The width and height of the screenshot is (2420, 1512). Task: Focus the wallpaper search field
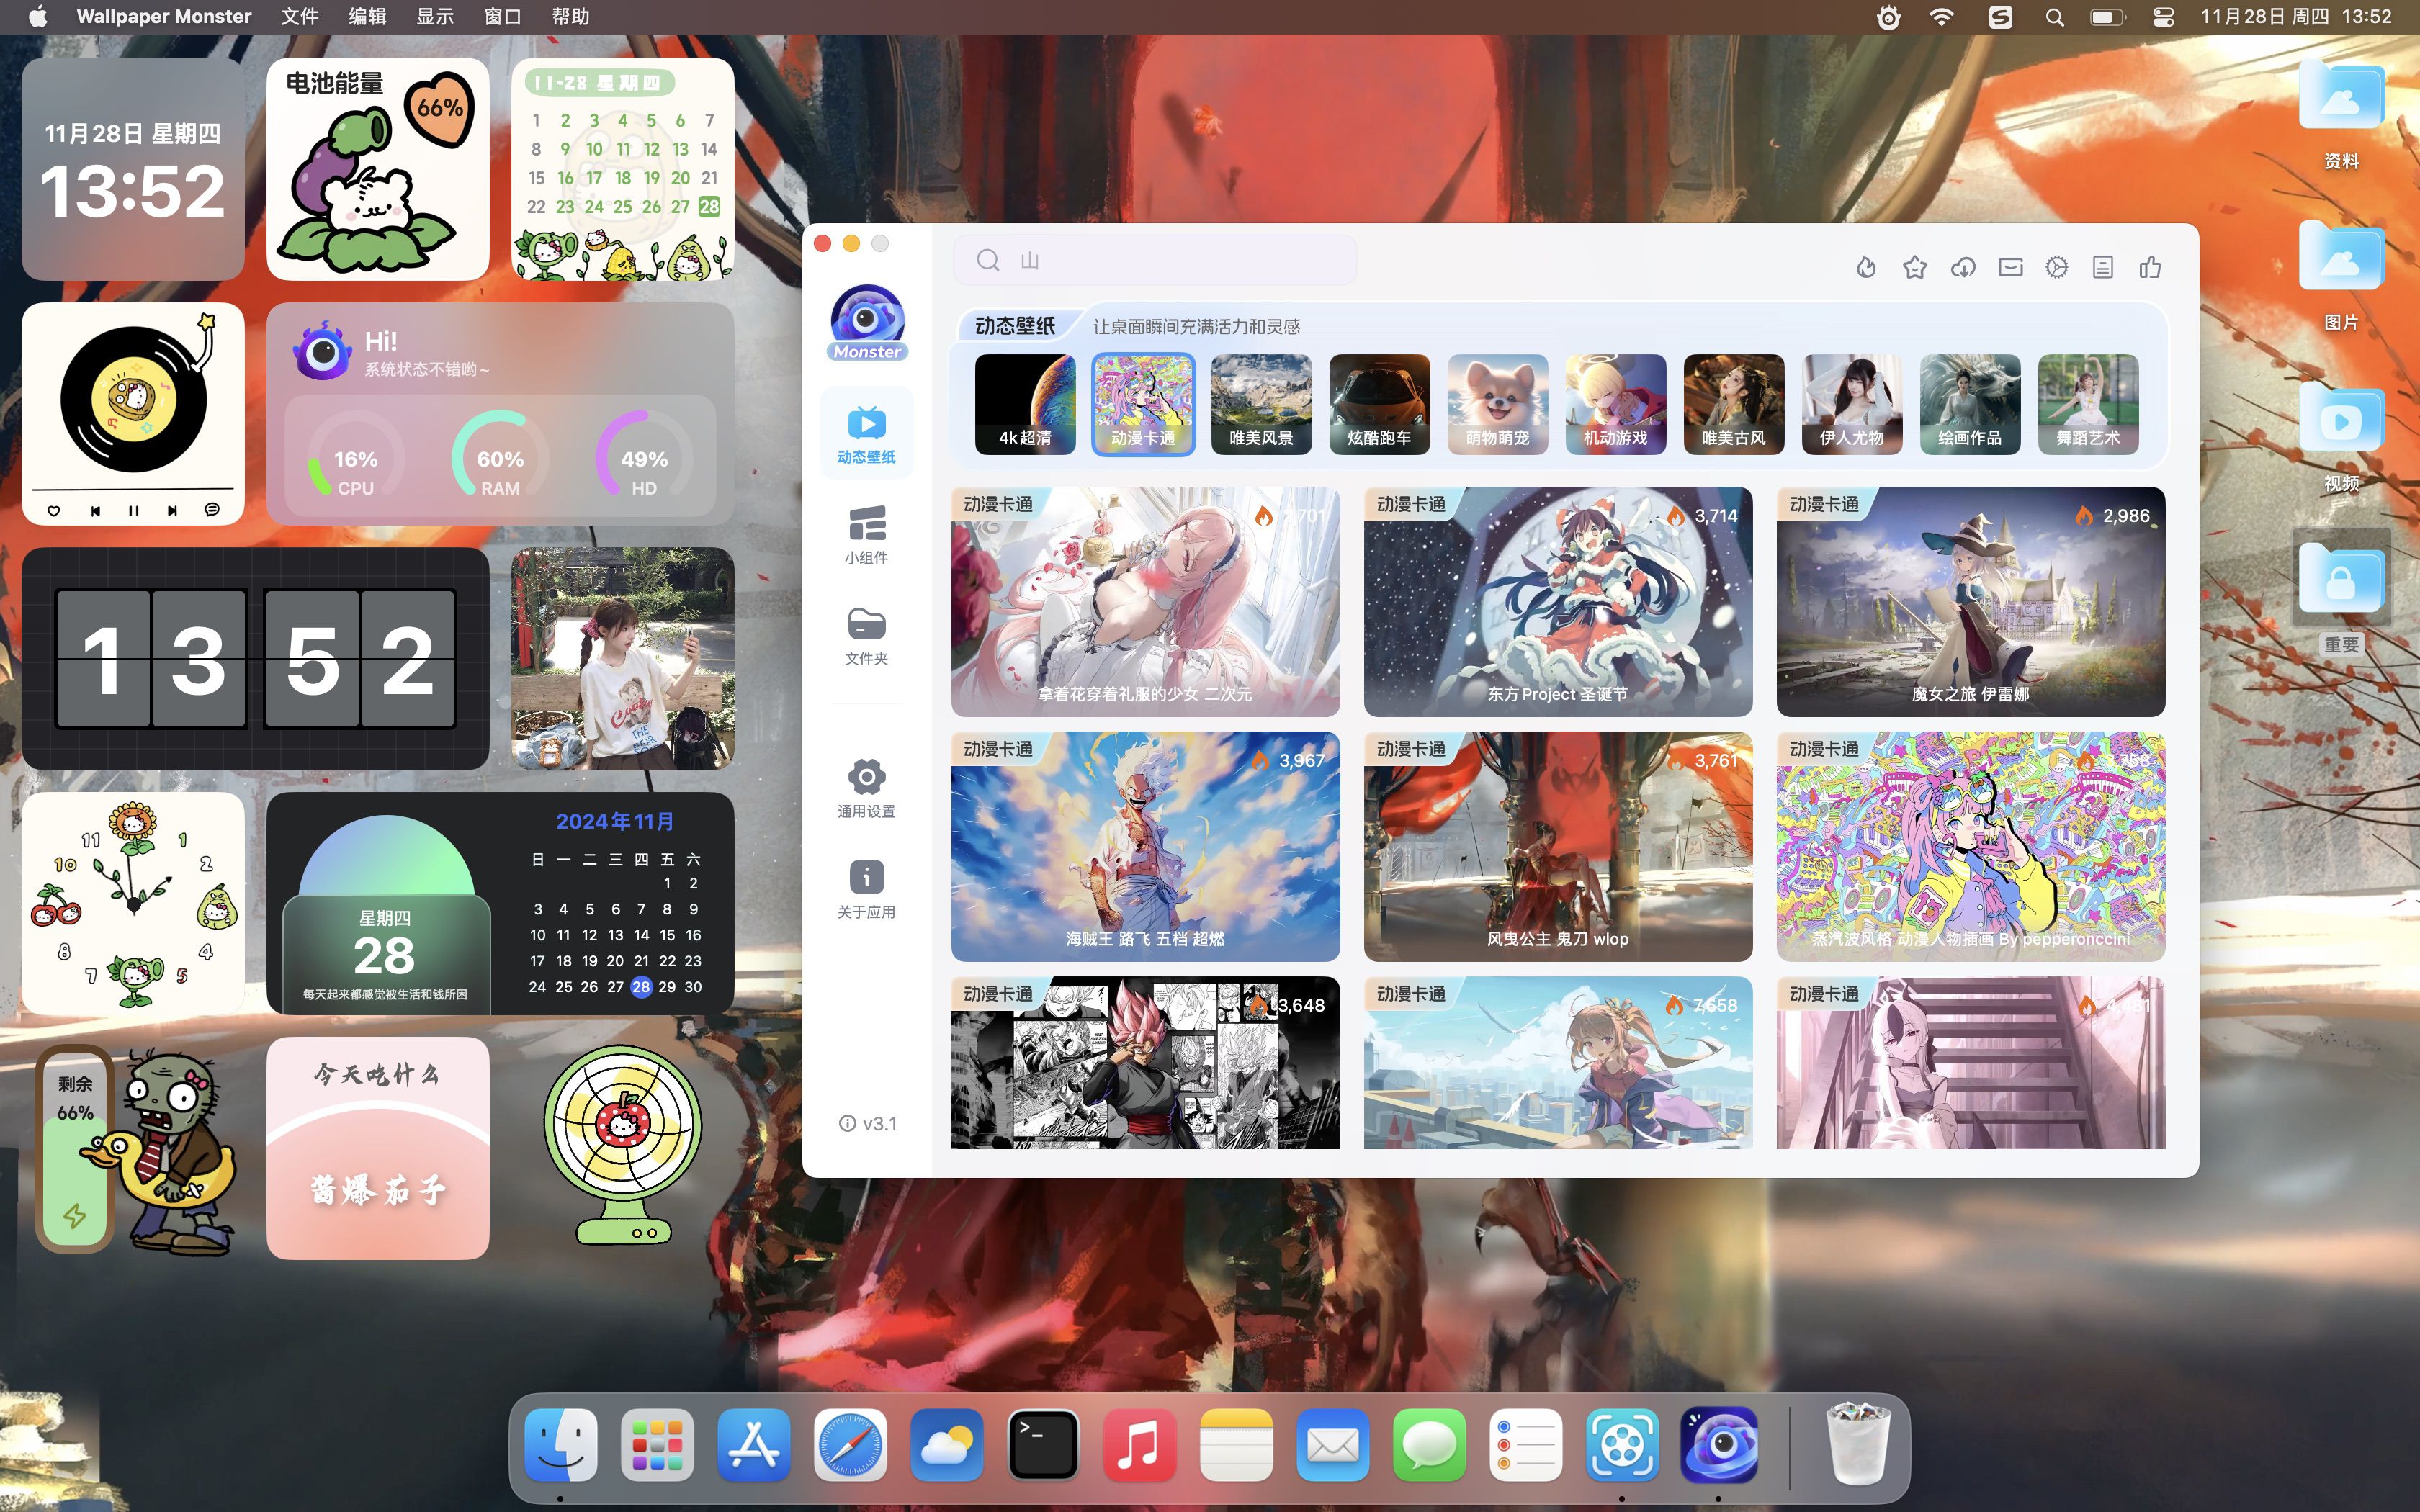(1154, 260)
